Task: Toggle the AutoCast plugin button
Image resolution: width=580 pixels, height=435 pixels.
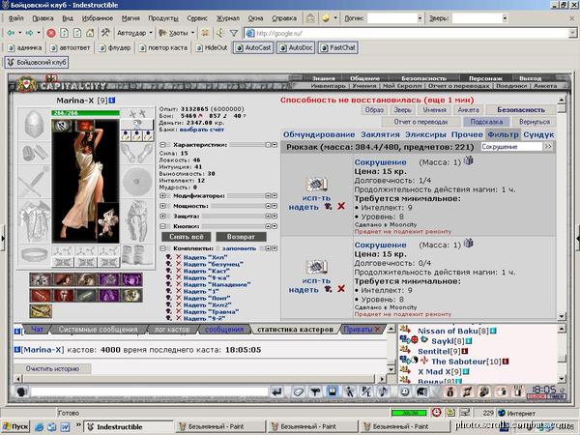Action: point(253,47)
